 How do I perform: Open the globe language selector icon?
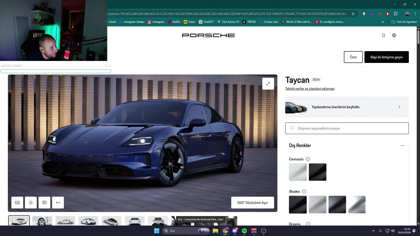[394, 35]
